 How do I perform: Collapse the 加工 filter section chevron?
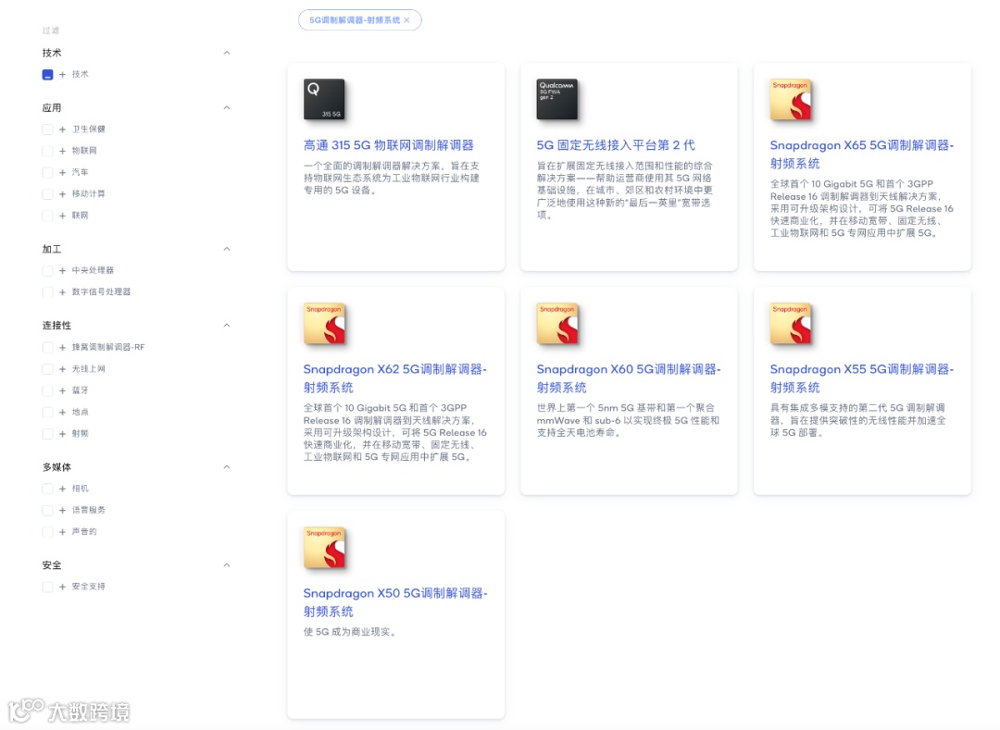click(x=227, y=249)
